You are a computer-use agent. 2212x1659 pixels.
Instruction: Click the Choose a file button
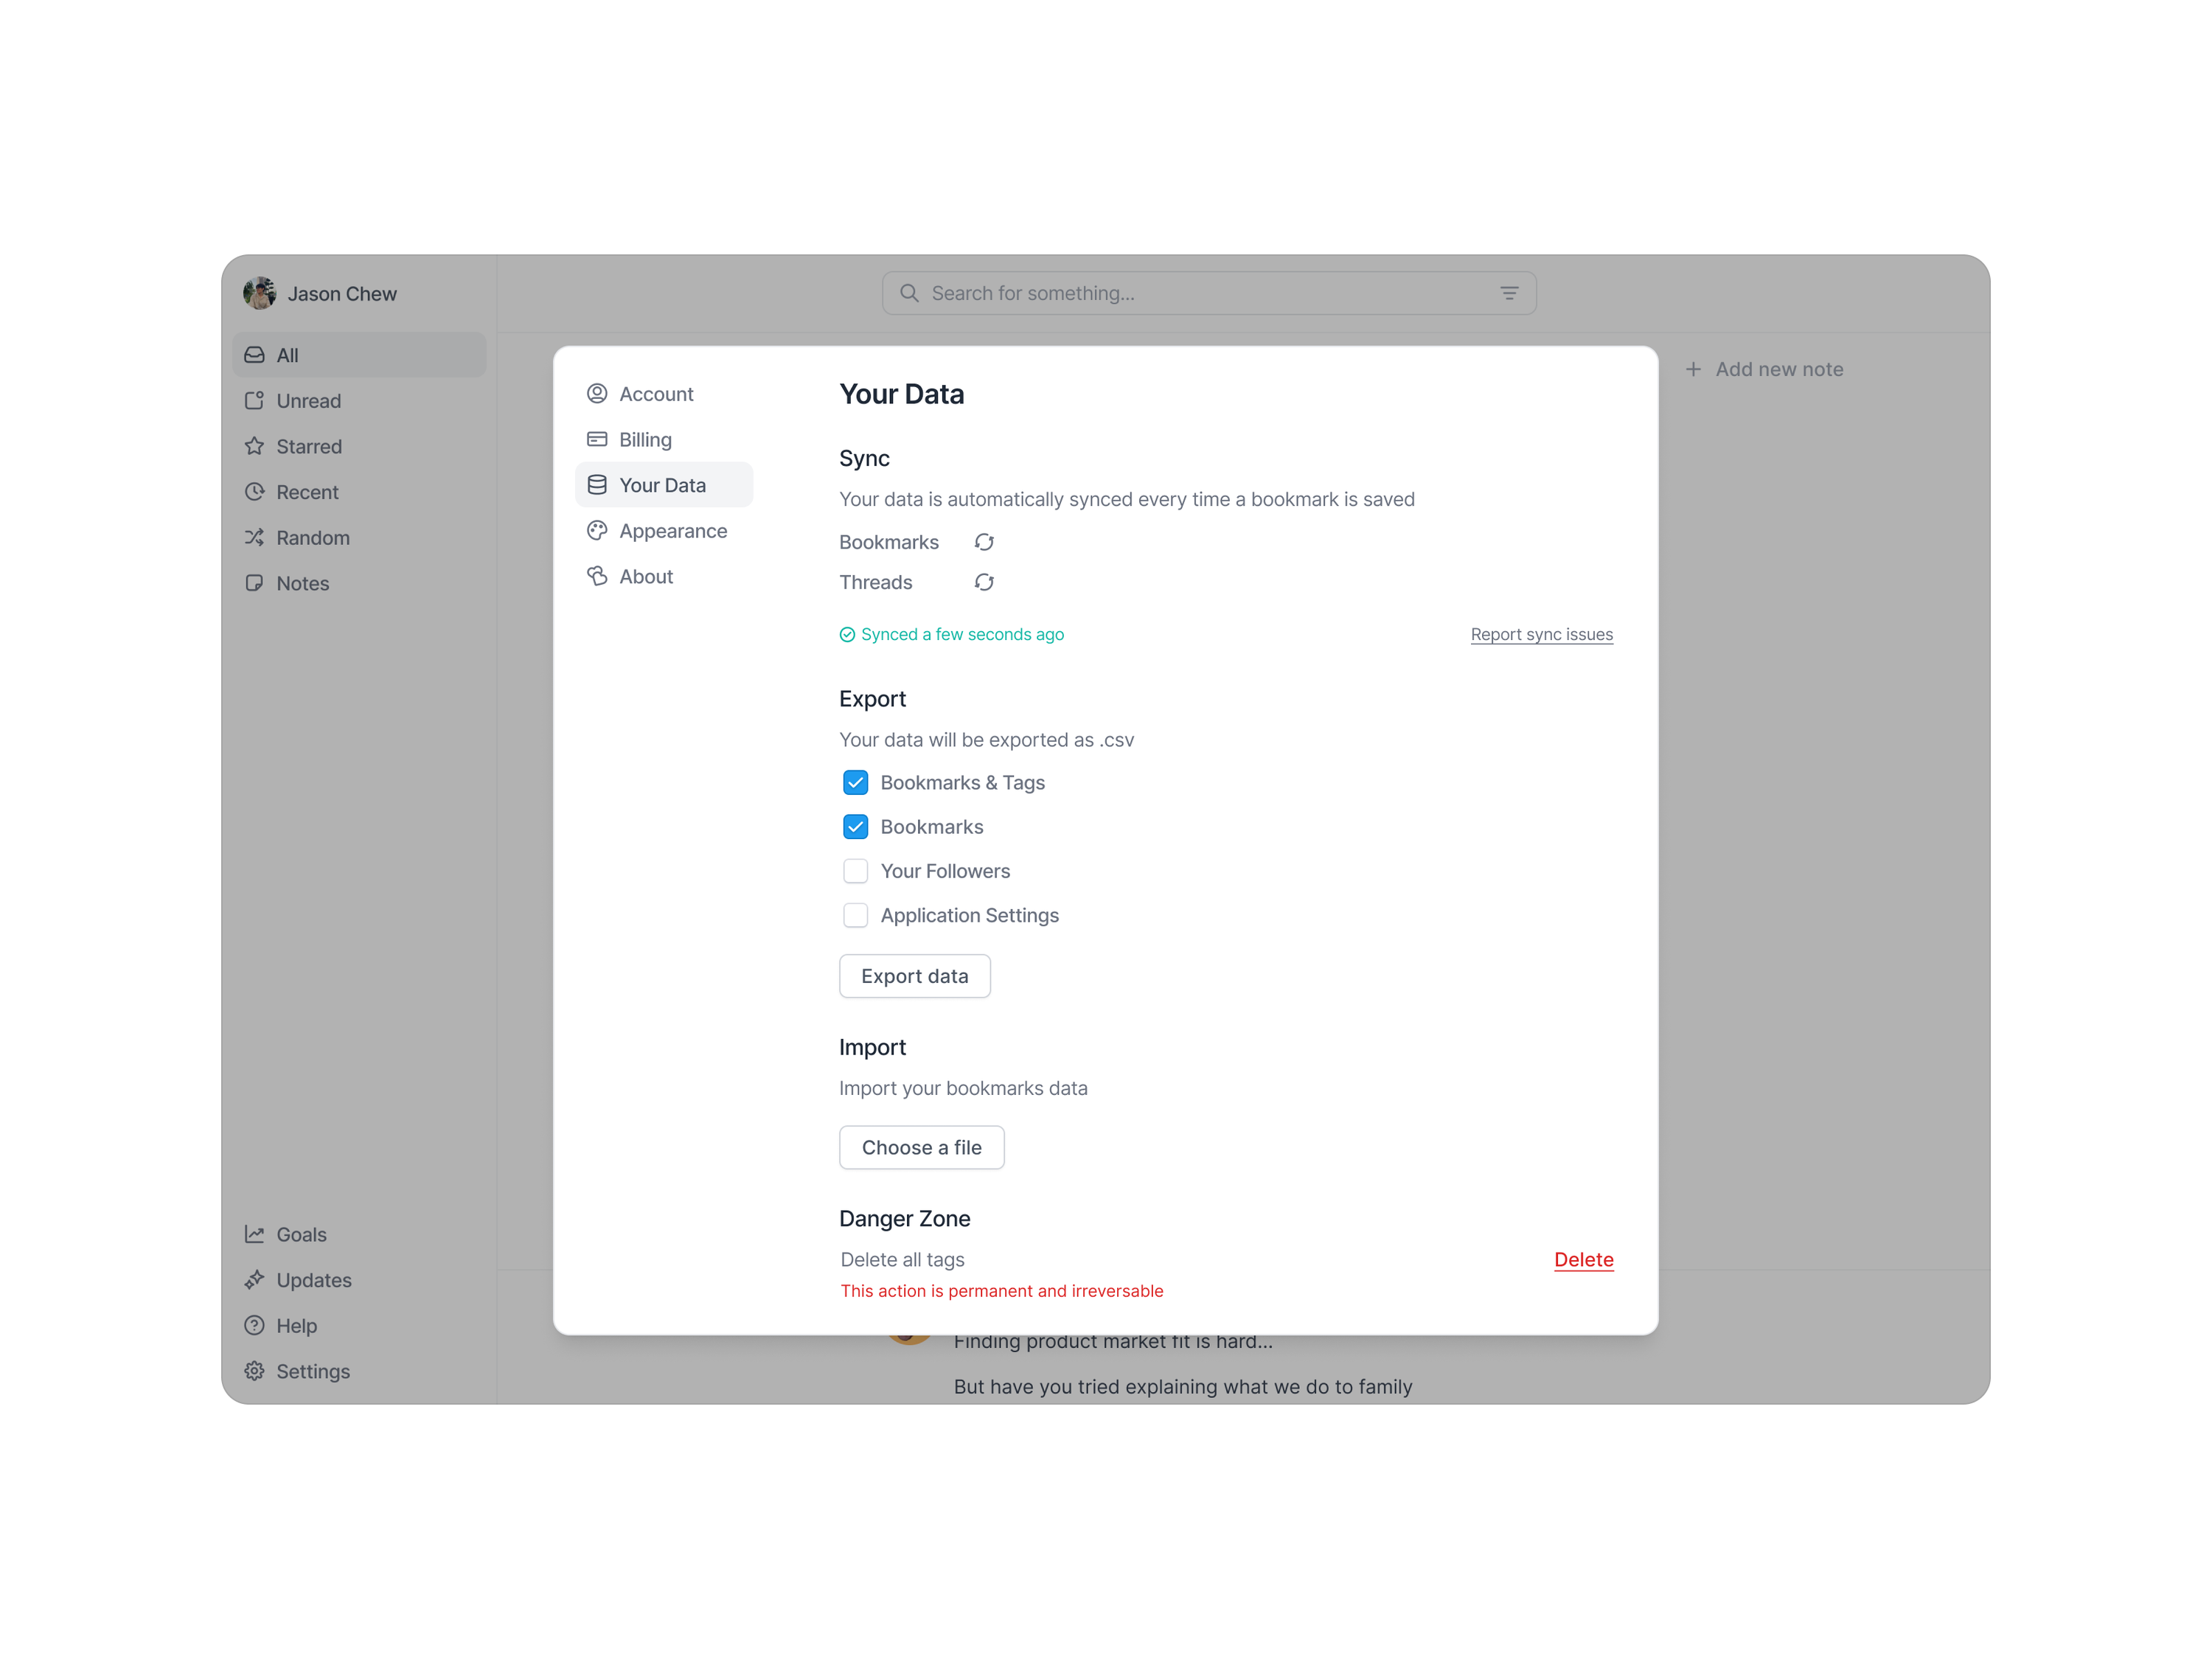point(922,1147)
